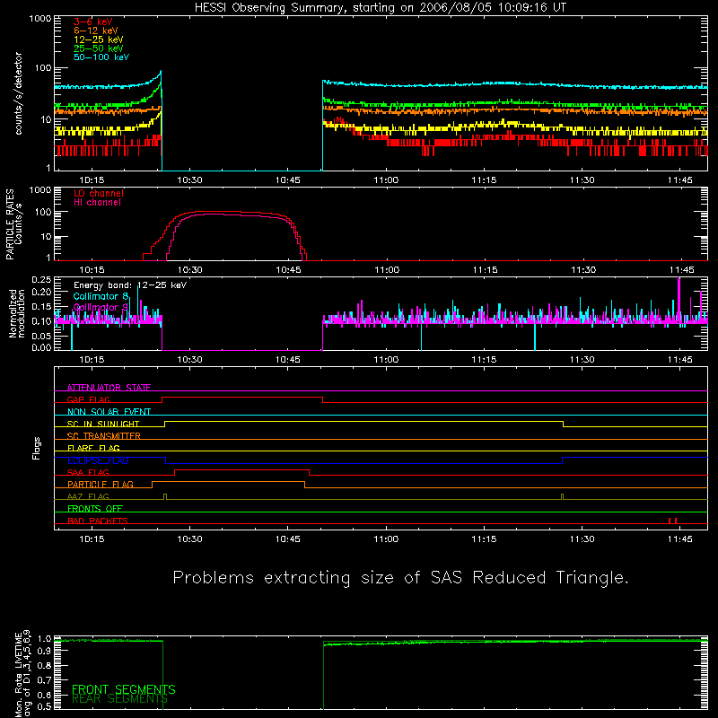Click the SAA FLAG label

(x=88, y=472)
